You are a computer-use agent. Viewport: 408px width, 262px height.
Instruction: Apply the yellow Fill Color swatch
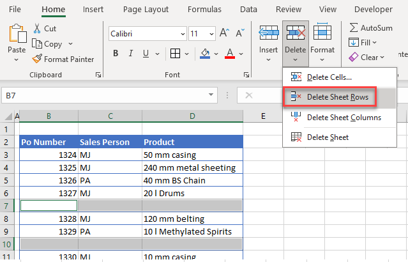coord(205,54)
